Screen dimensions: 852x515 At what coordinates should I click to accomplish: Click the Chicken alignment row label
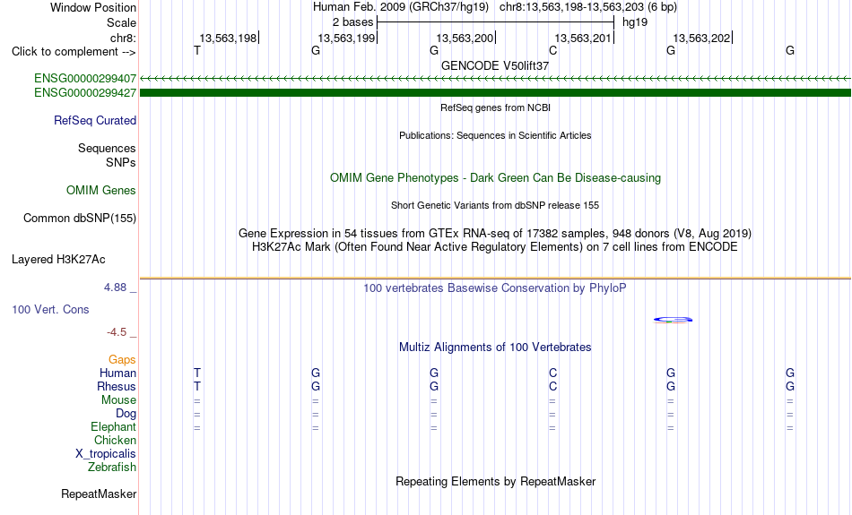pos(115,440)
